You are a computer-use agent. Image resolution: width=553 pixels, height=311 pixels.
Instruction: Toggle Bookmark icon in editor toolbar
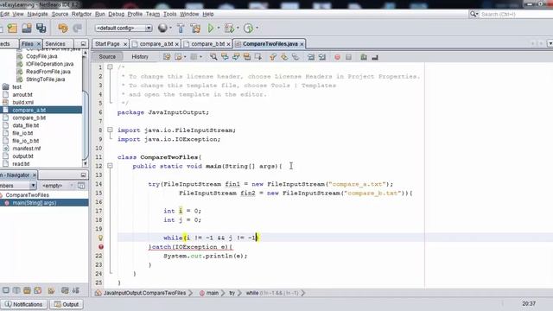[x=296, y=57]
